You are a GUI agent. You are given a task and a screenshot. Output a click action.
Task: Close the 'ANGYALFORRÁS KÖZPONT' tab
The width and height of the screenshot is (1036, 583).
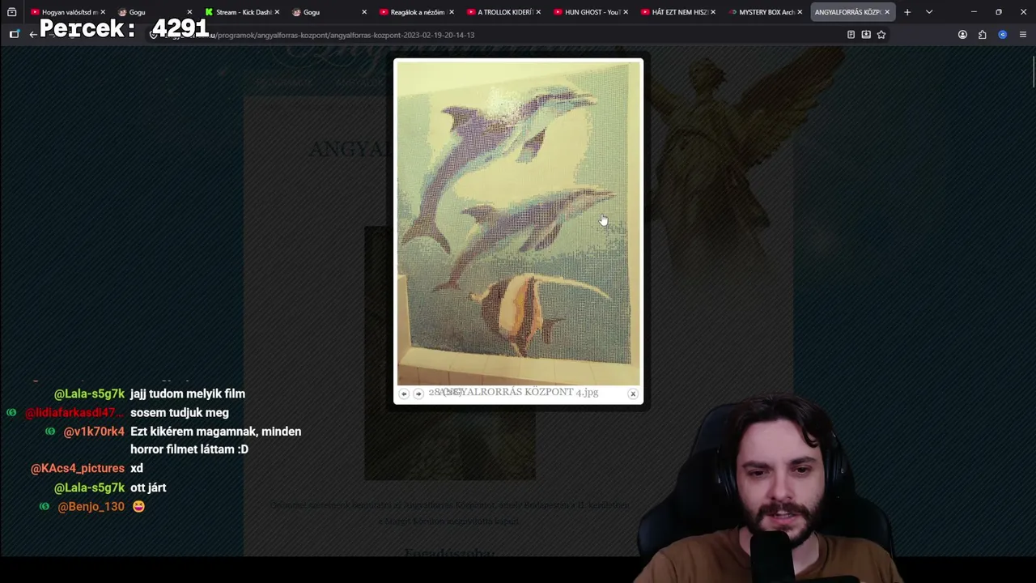[x=887, y=12]
